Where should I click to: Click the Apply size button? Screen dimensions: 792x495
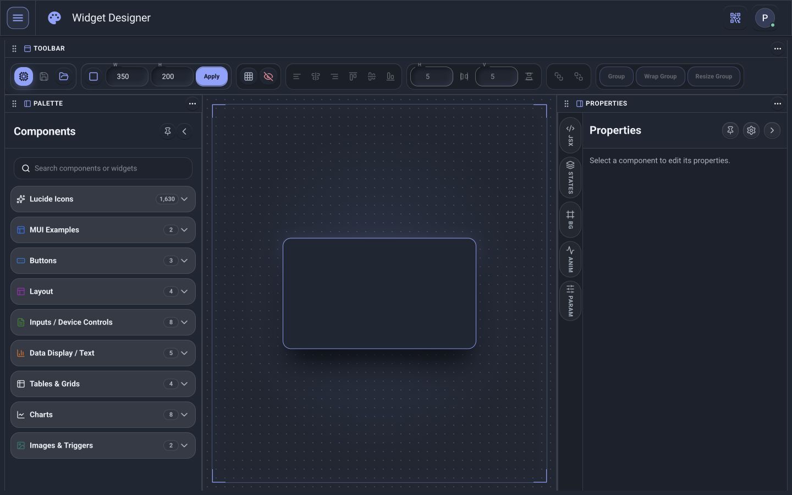(x=212, y=76)
